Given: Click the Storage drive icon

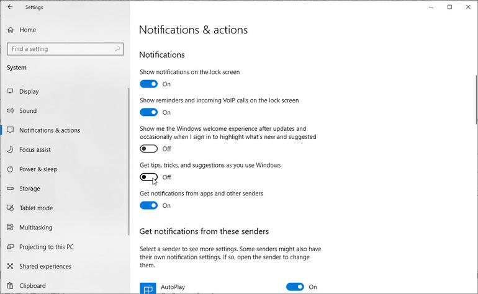Looking at the screenshot, I should click(10, 189).
